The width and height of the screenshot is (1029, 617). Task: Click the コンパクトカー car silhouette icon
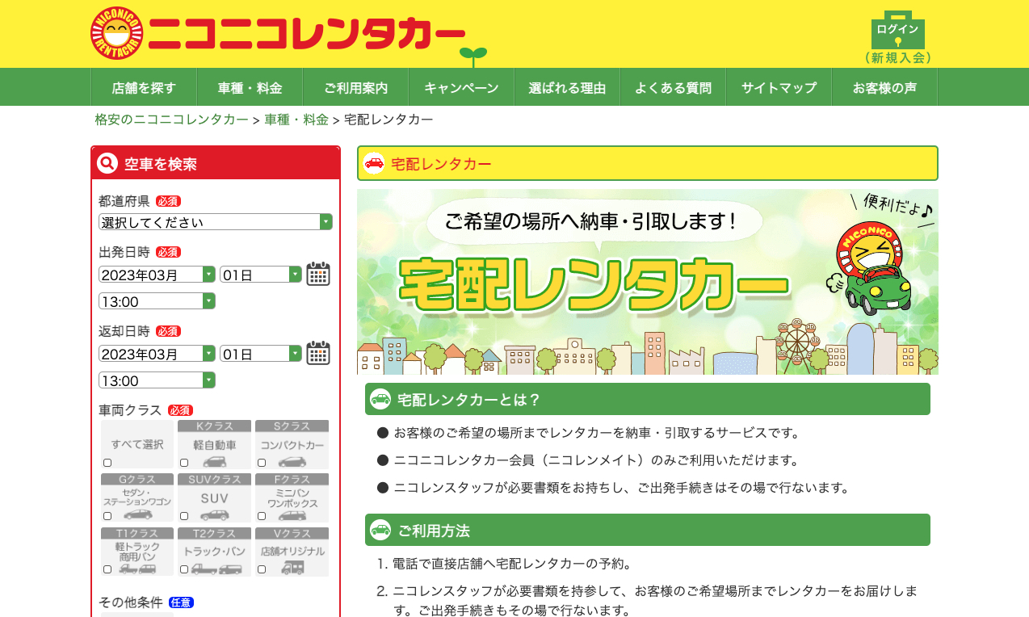(292, 461)
